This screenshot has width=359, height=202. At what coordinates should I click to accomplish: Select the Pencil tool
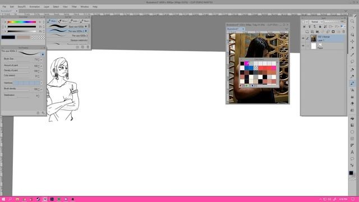pos(352,76)
